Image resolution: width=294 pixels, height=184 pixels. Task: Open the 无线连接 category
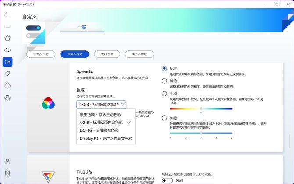pos(107,54)
